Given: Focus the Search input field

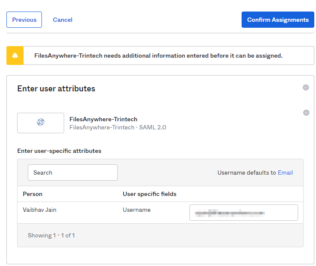Looking at the screenshot, I should click(73, 172).
